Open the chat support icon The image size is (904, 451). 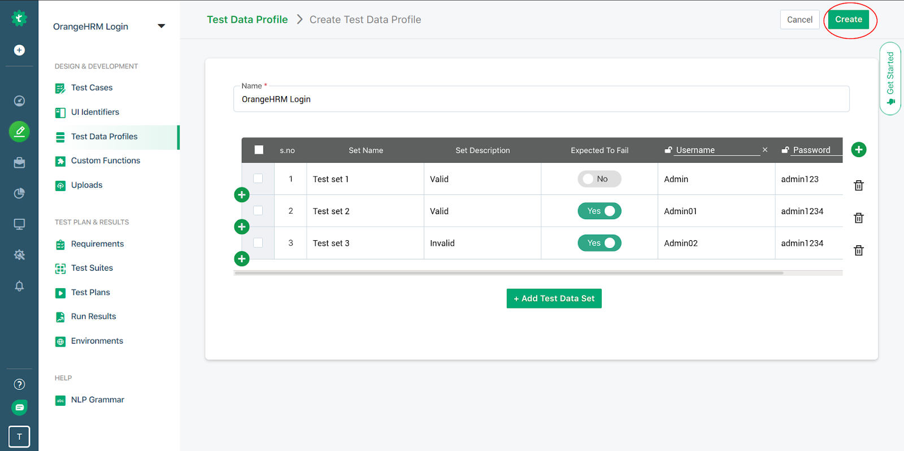pyautogui.click(x=19, y=407)
